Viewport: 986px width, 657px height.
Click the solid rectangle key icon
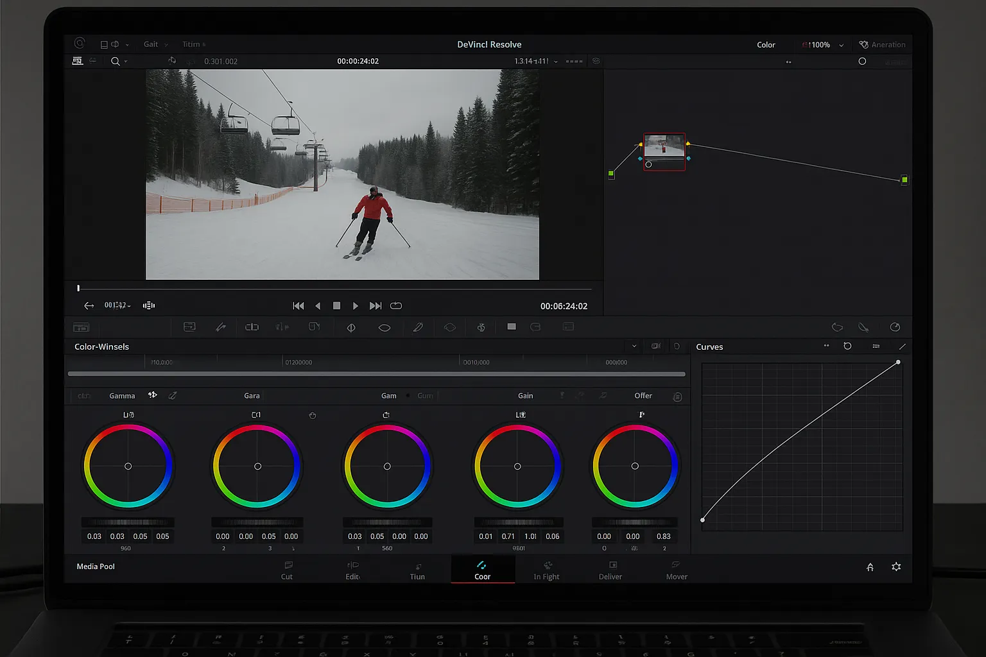(x=512, y=327)
